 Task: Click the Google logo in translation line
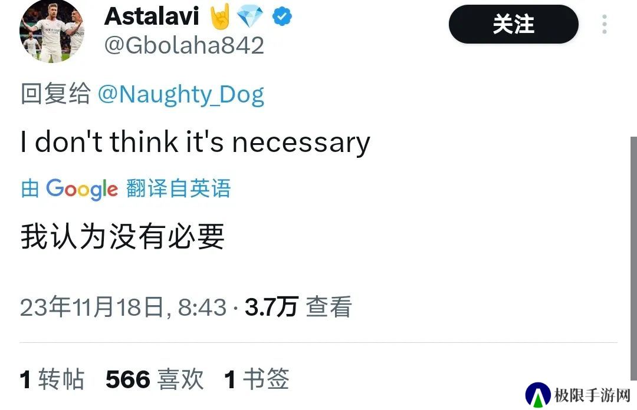coord(81,189)
